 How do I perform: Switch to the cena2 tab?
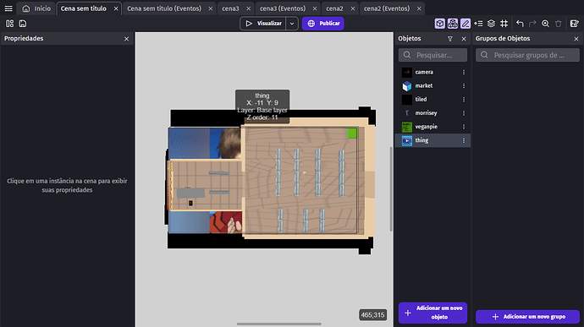(334, 8)
